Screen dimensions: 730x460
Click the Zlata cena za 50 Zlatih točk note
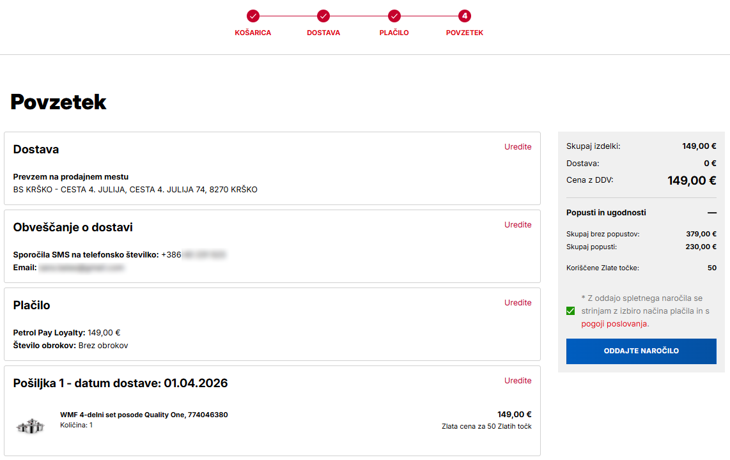tap(486, 426)
